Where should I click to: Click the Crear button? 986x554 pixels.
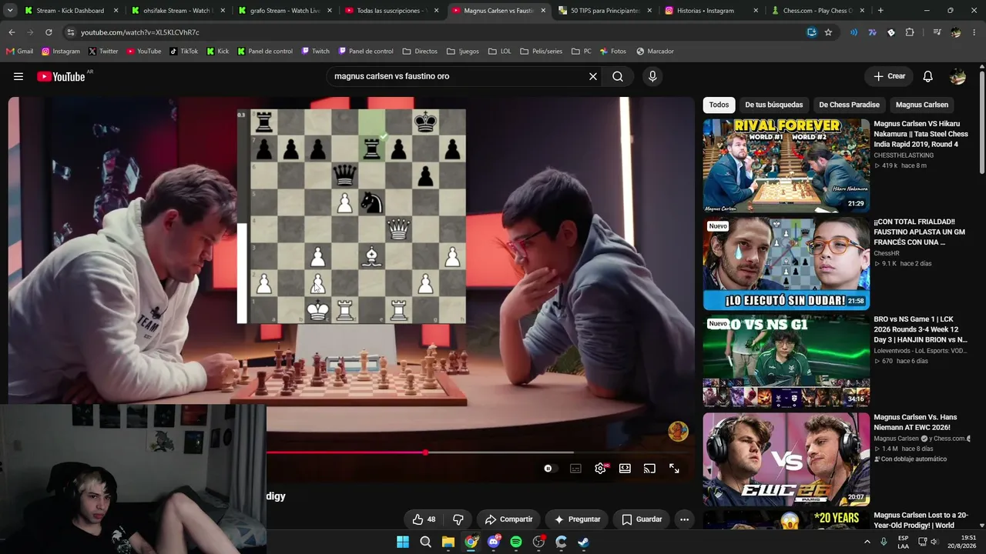(x=888, y=76)
